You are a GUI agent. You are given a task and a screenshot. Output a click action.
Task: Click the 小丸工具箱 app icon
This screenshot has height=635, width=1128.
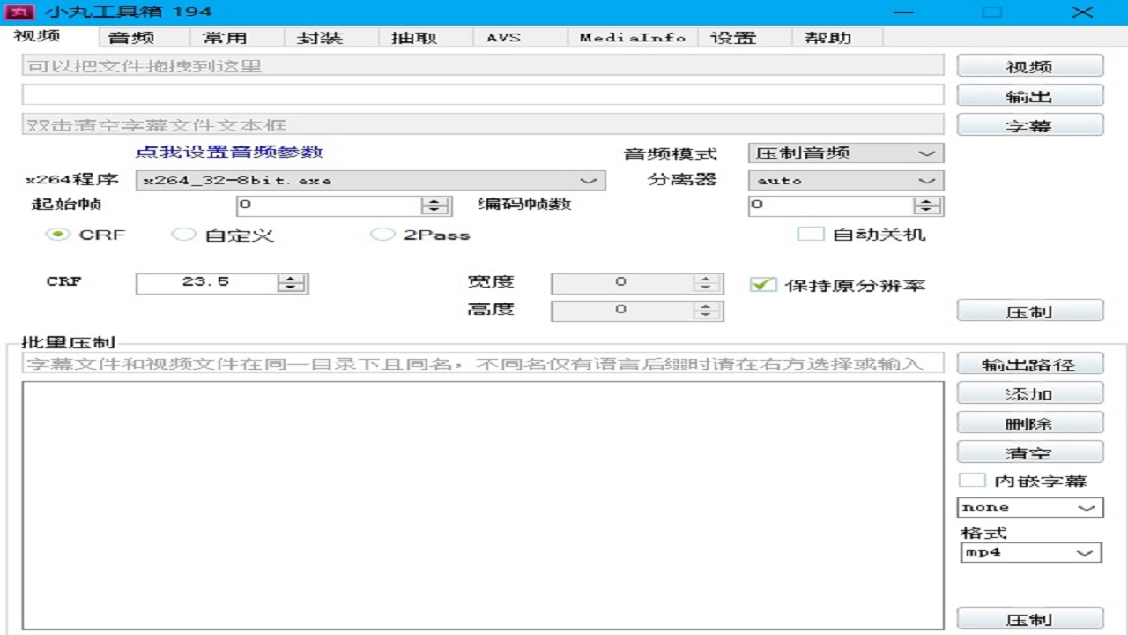point(19,12)
